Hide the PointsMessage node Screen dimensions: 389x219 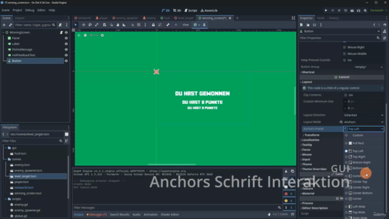[66, 50]
